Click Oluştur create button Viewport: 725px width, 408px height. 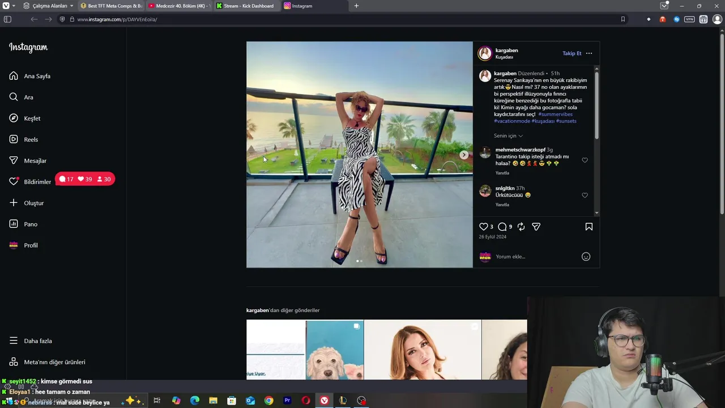27,203
